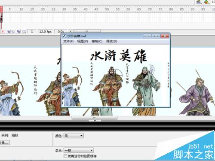Click frame 95 on the timeline ruler
The width and height of the screenshot is (215, 161).
(203, 9)
